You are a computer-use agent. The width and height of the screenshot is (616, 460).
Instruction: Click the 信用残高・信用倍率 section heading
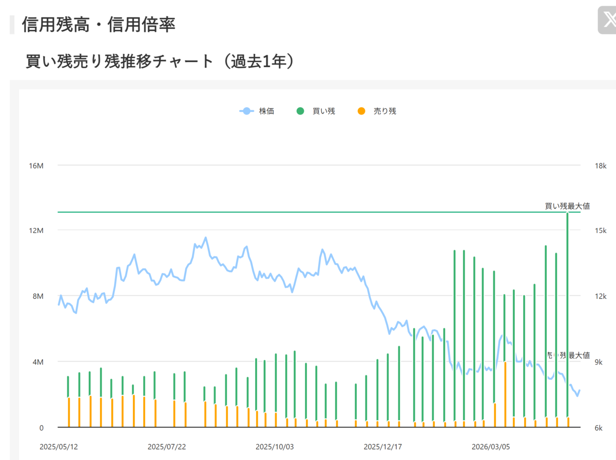click(x=99, y=25)
